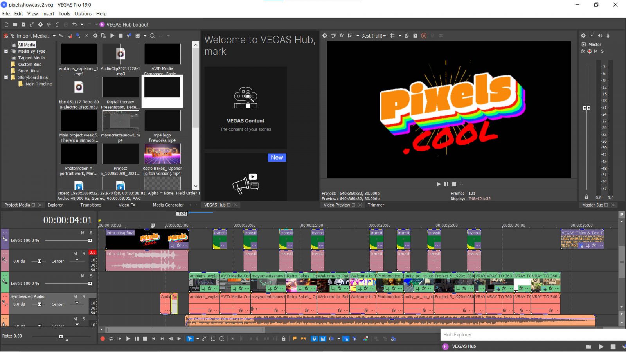Image resolution: width=626 pixels, height=352 pixels.
Task: Switch to the Transitions tab
Action: coord(91,205)
